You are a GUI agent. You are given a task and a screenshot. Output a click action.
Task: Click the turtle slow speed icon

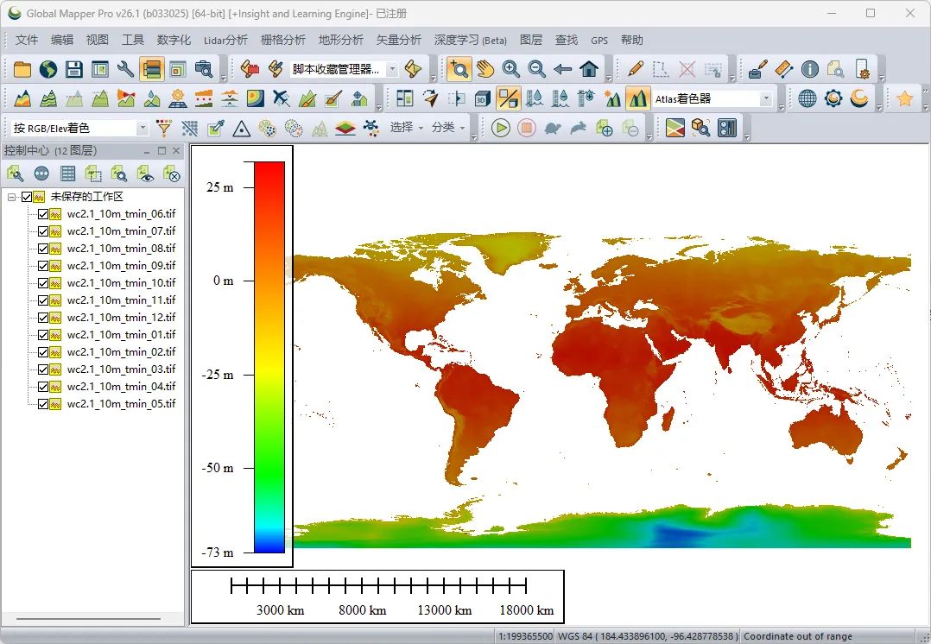(553, 128)
